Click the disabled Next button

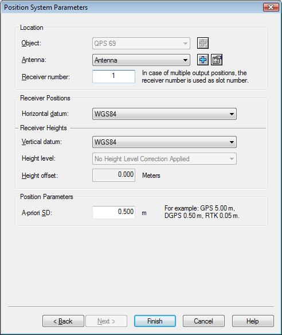pos(106,321)
